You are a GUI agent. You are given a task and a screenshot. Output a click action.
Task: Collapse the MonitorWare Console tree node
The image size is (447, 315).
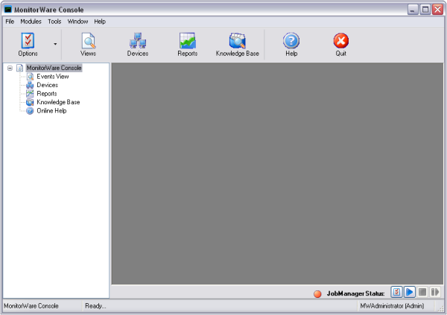pos(10,68)
